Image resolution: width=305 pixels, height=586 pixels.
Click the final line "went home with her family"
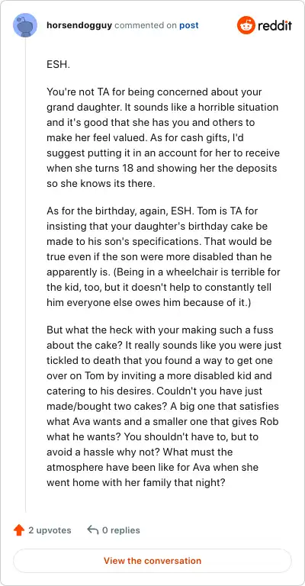[x=136, y=482]
